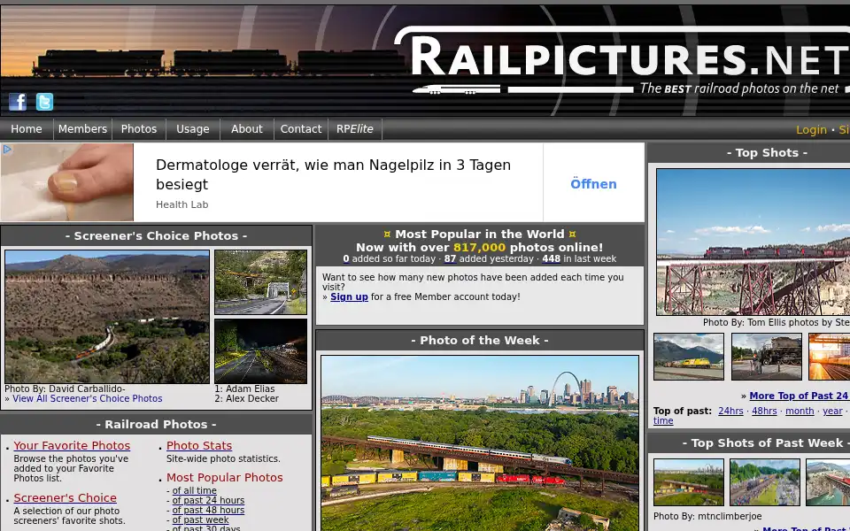The width and height of the screenshot is (850, 531).
Task: Click More Top of Past 24 link
Action: (800, 396)
